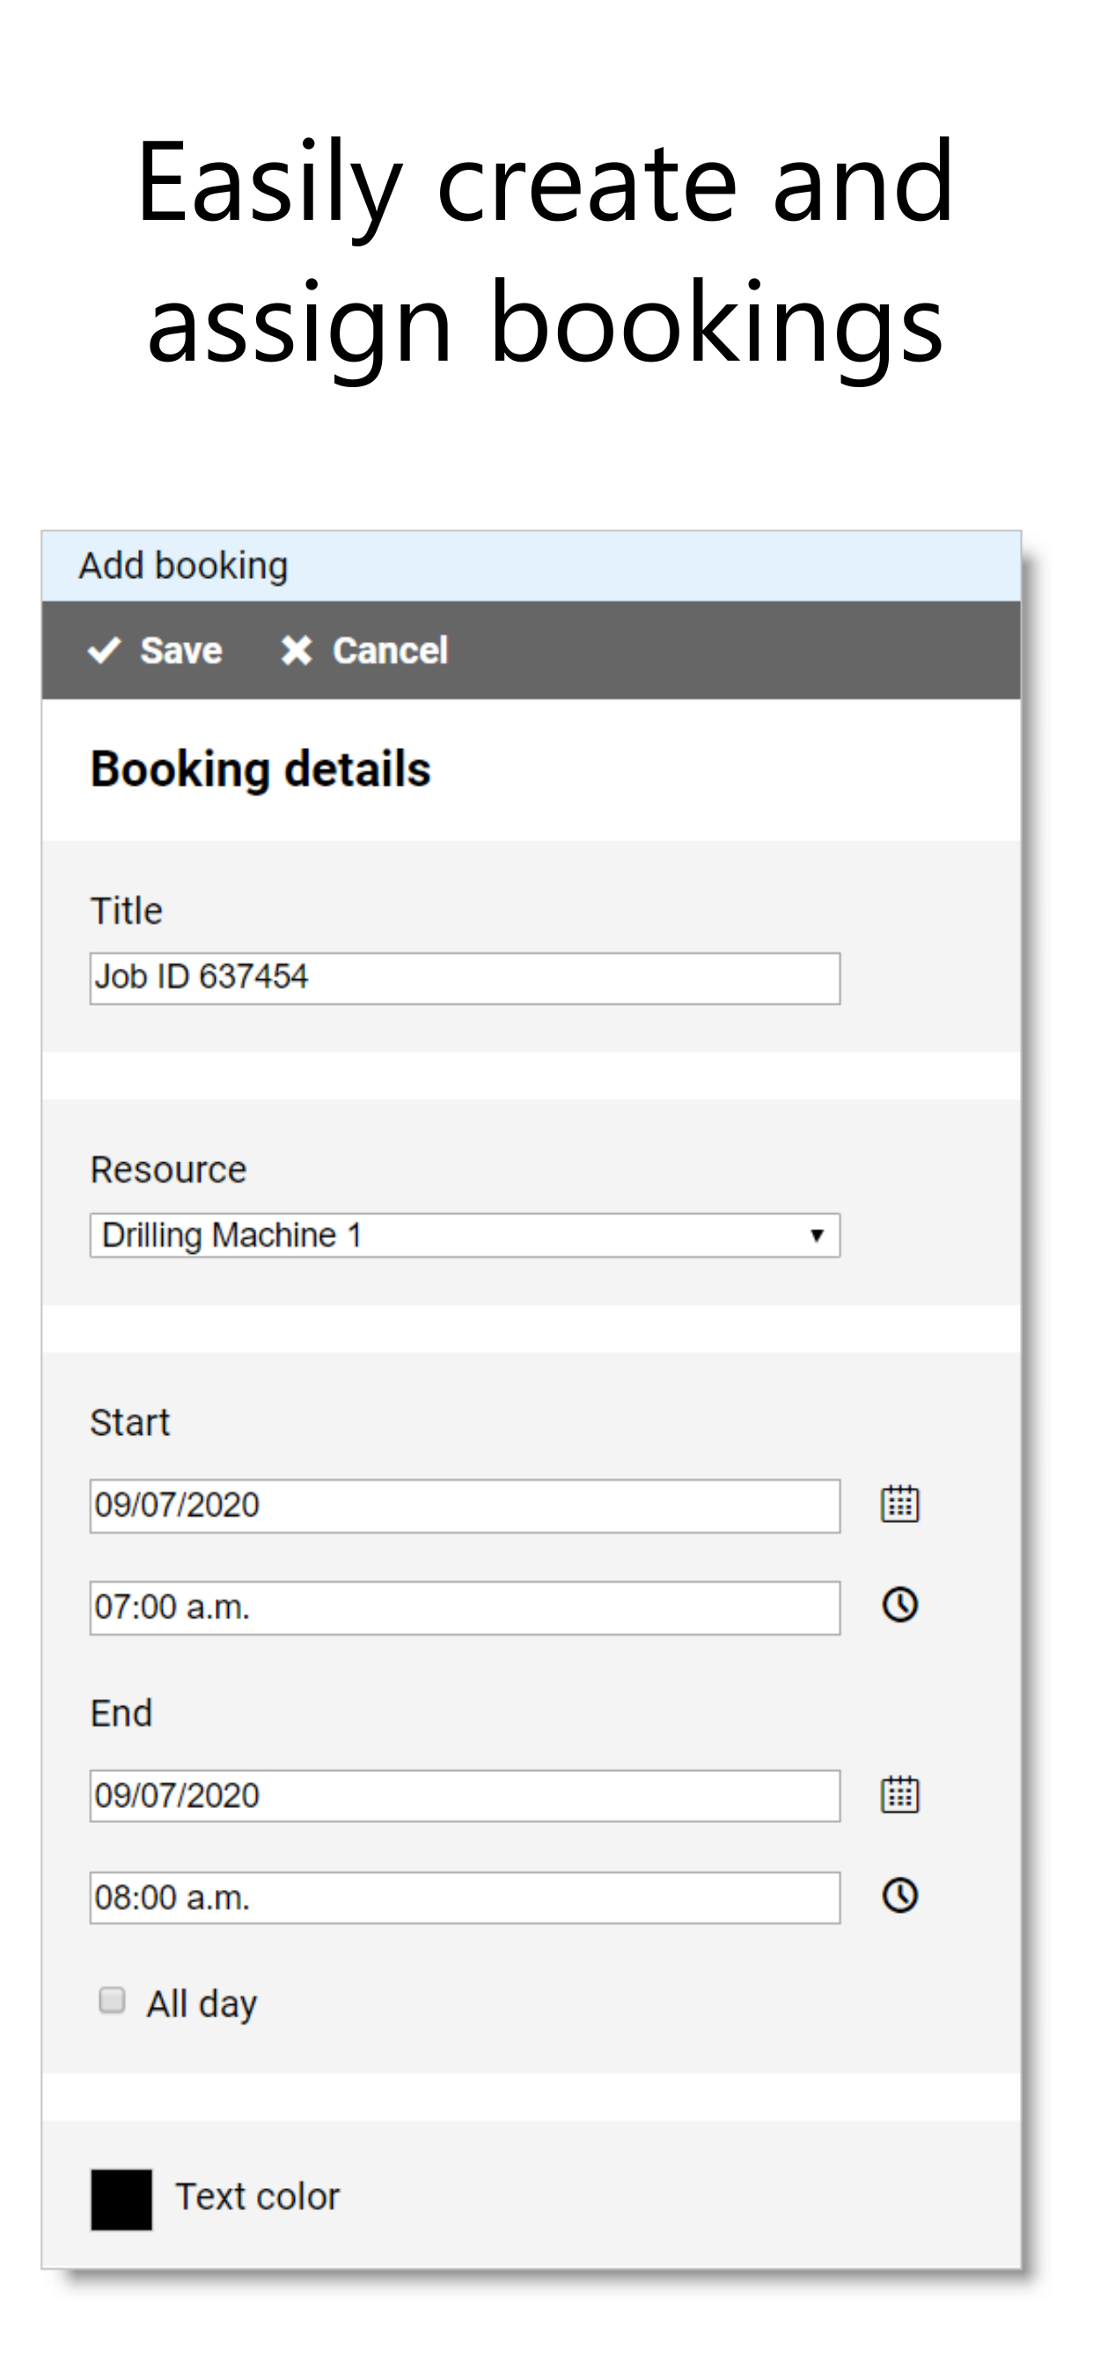This screenshot has width=1093, height=2365.
Task: Click the Text color label
Action: coord(257,2197)
